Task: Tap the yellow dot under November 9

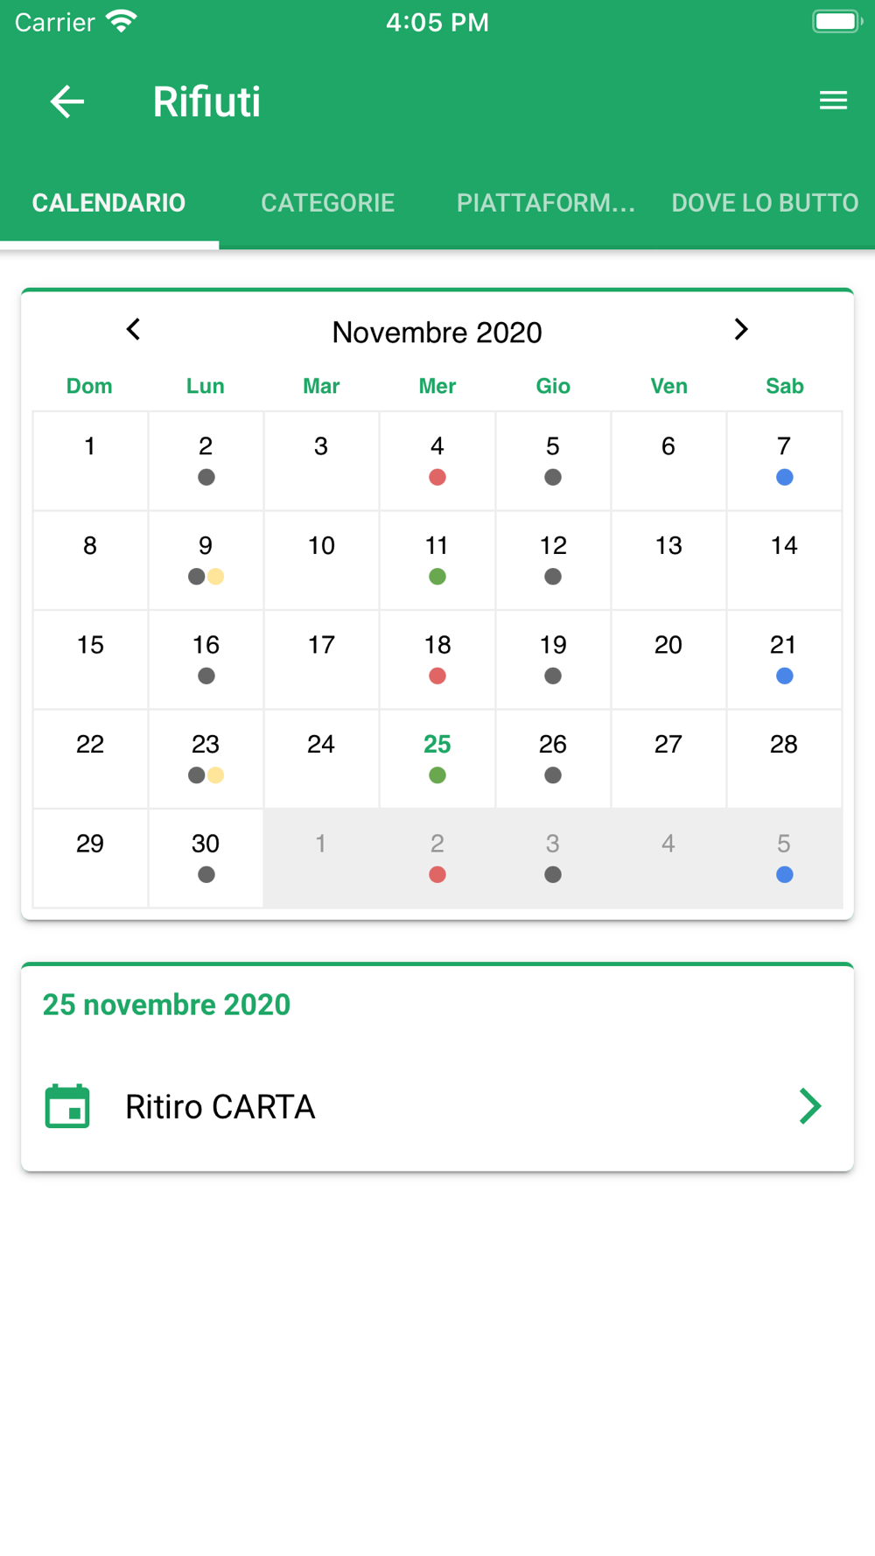Action: [216, 577]
